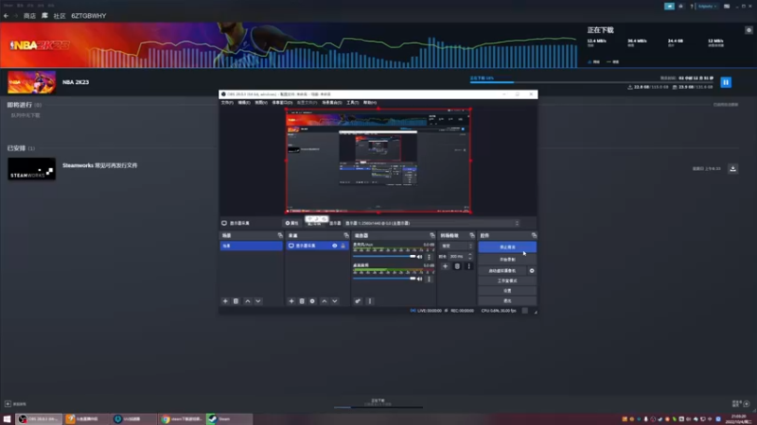Toggle lock on display capture source

click(343, 246)
